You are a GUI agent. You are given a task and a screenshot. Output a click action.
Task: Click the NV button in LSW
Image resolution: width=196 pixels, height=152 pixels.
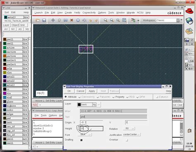13,29
